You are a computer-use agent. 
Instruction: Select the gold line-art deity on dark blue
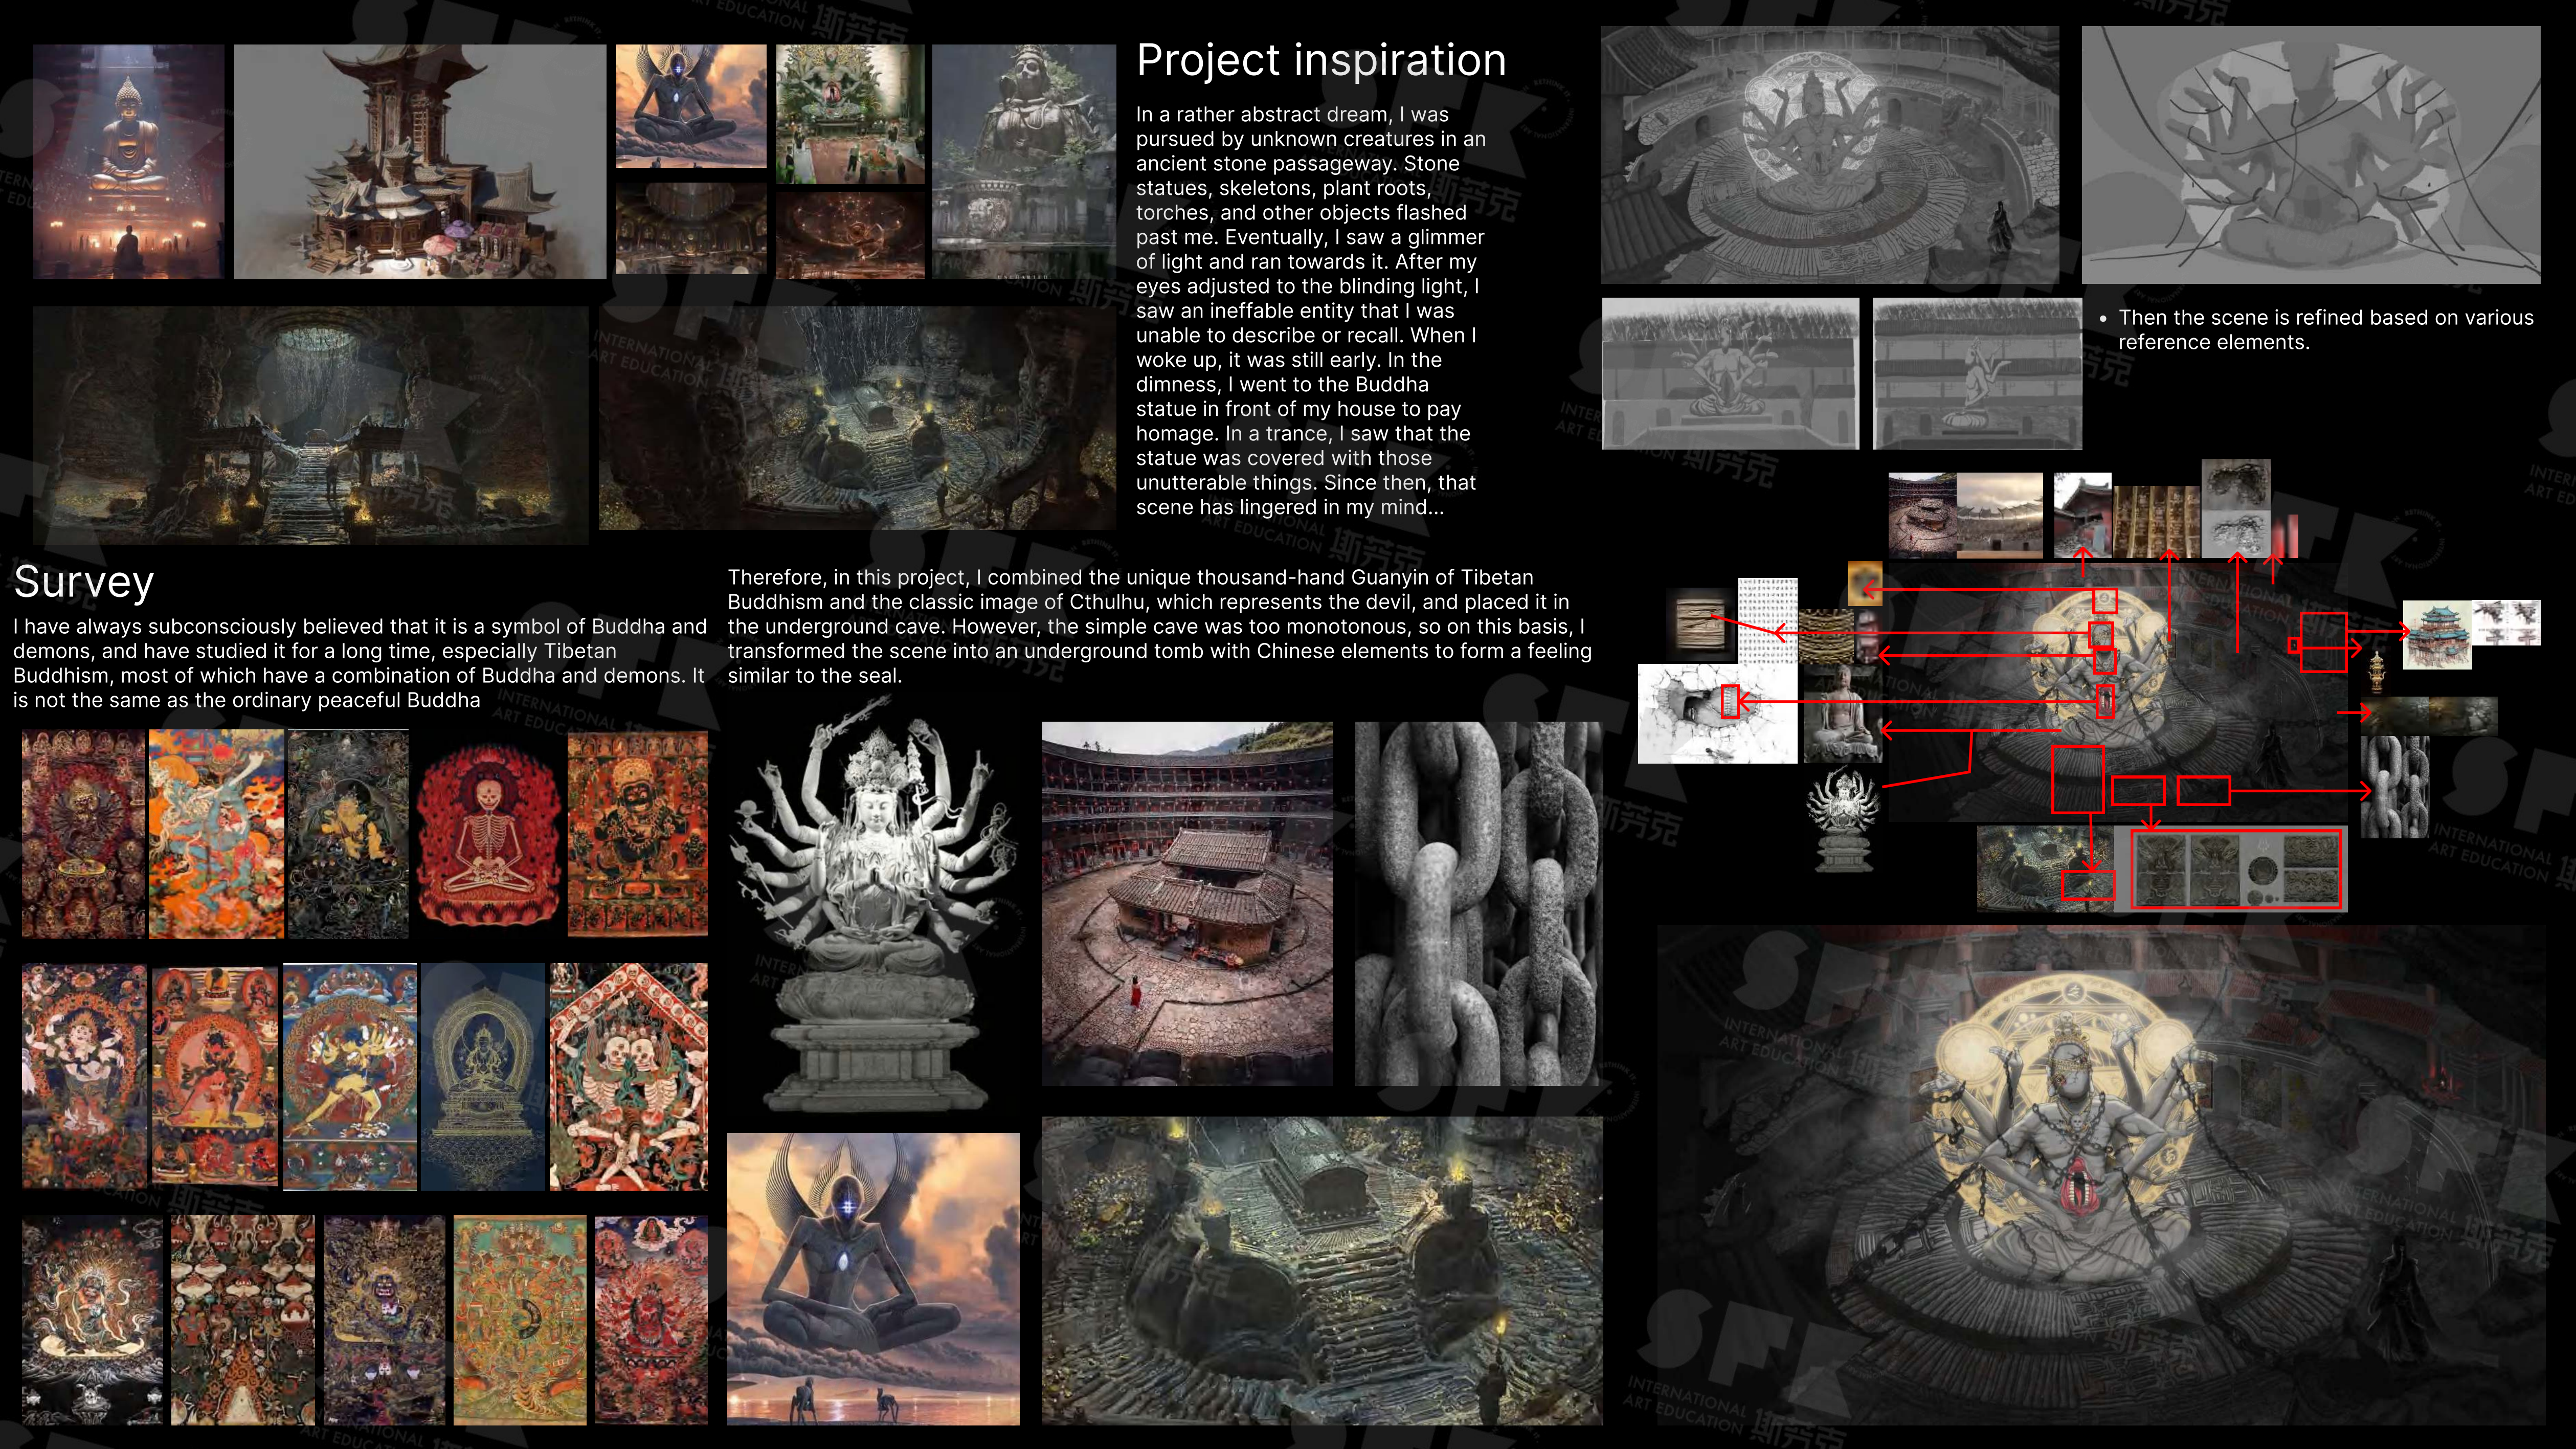[x=483, y=1077]
